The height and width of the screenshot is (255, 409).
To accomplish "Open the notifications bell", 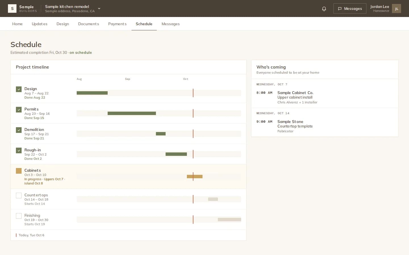I will (324, 8).
